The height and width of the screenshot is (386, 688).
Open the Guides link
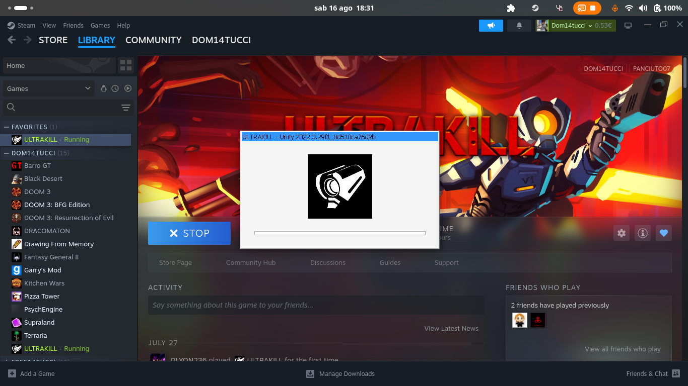coord(390,263)
